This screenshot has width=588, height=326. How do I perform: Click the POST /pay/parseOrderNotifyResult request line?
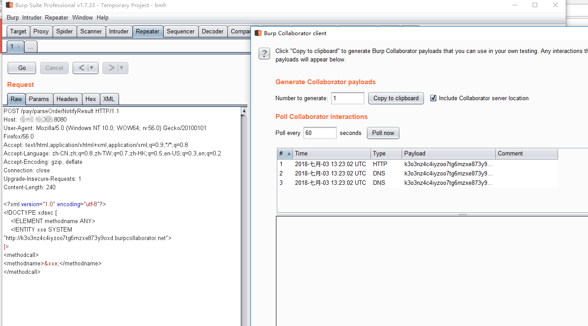(x=61, y=111)
